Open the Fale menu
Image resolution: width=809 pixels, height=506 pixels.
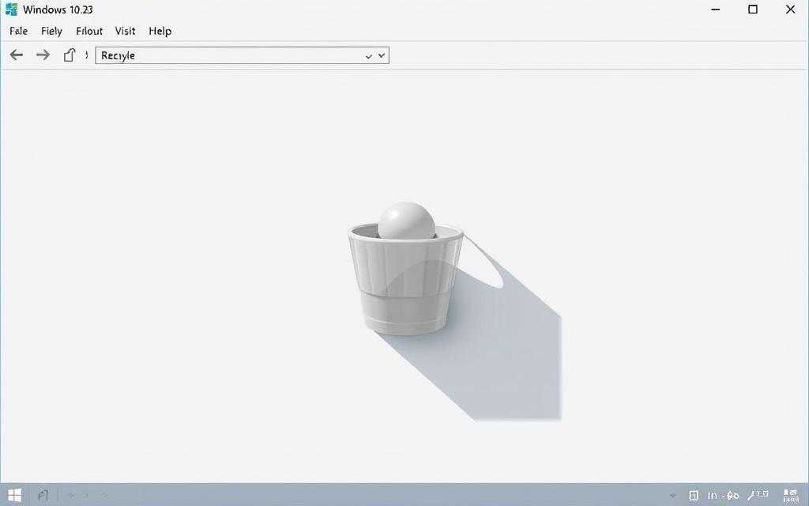coord(19,31)
